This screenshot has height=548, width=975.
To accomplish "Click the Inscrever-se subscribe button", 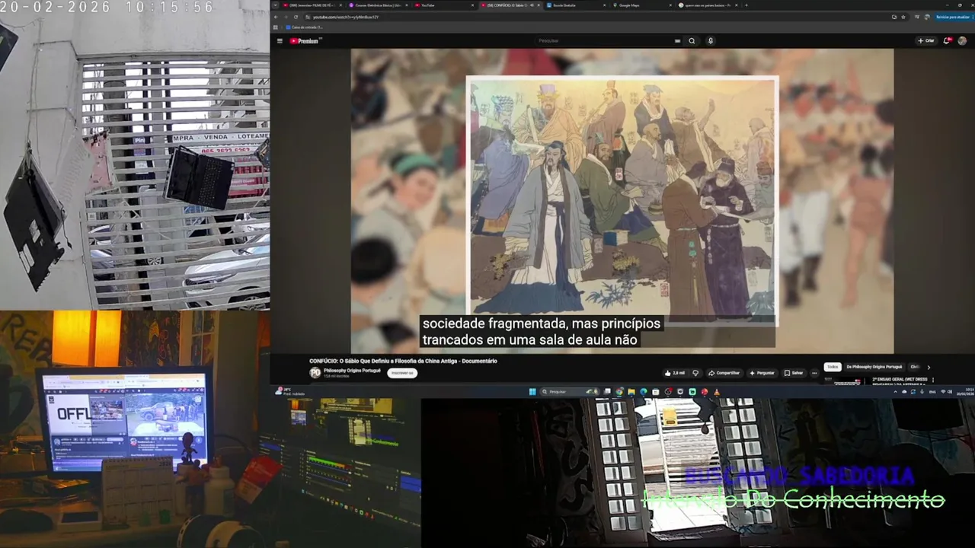I will point(402,373).
